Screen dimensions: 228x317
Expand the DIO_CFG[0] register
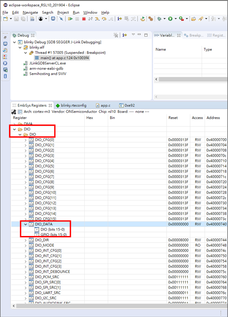pos(26,140)
